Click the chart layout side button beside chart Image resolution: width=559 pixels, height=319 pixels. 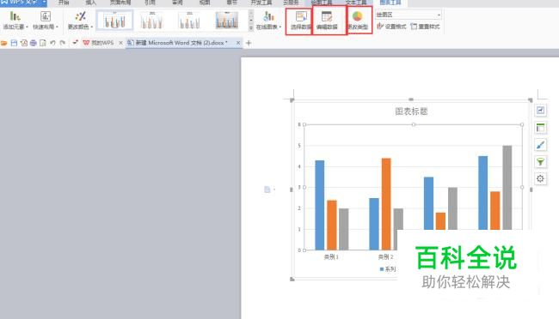coord(540,128)
